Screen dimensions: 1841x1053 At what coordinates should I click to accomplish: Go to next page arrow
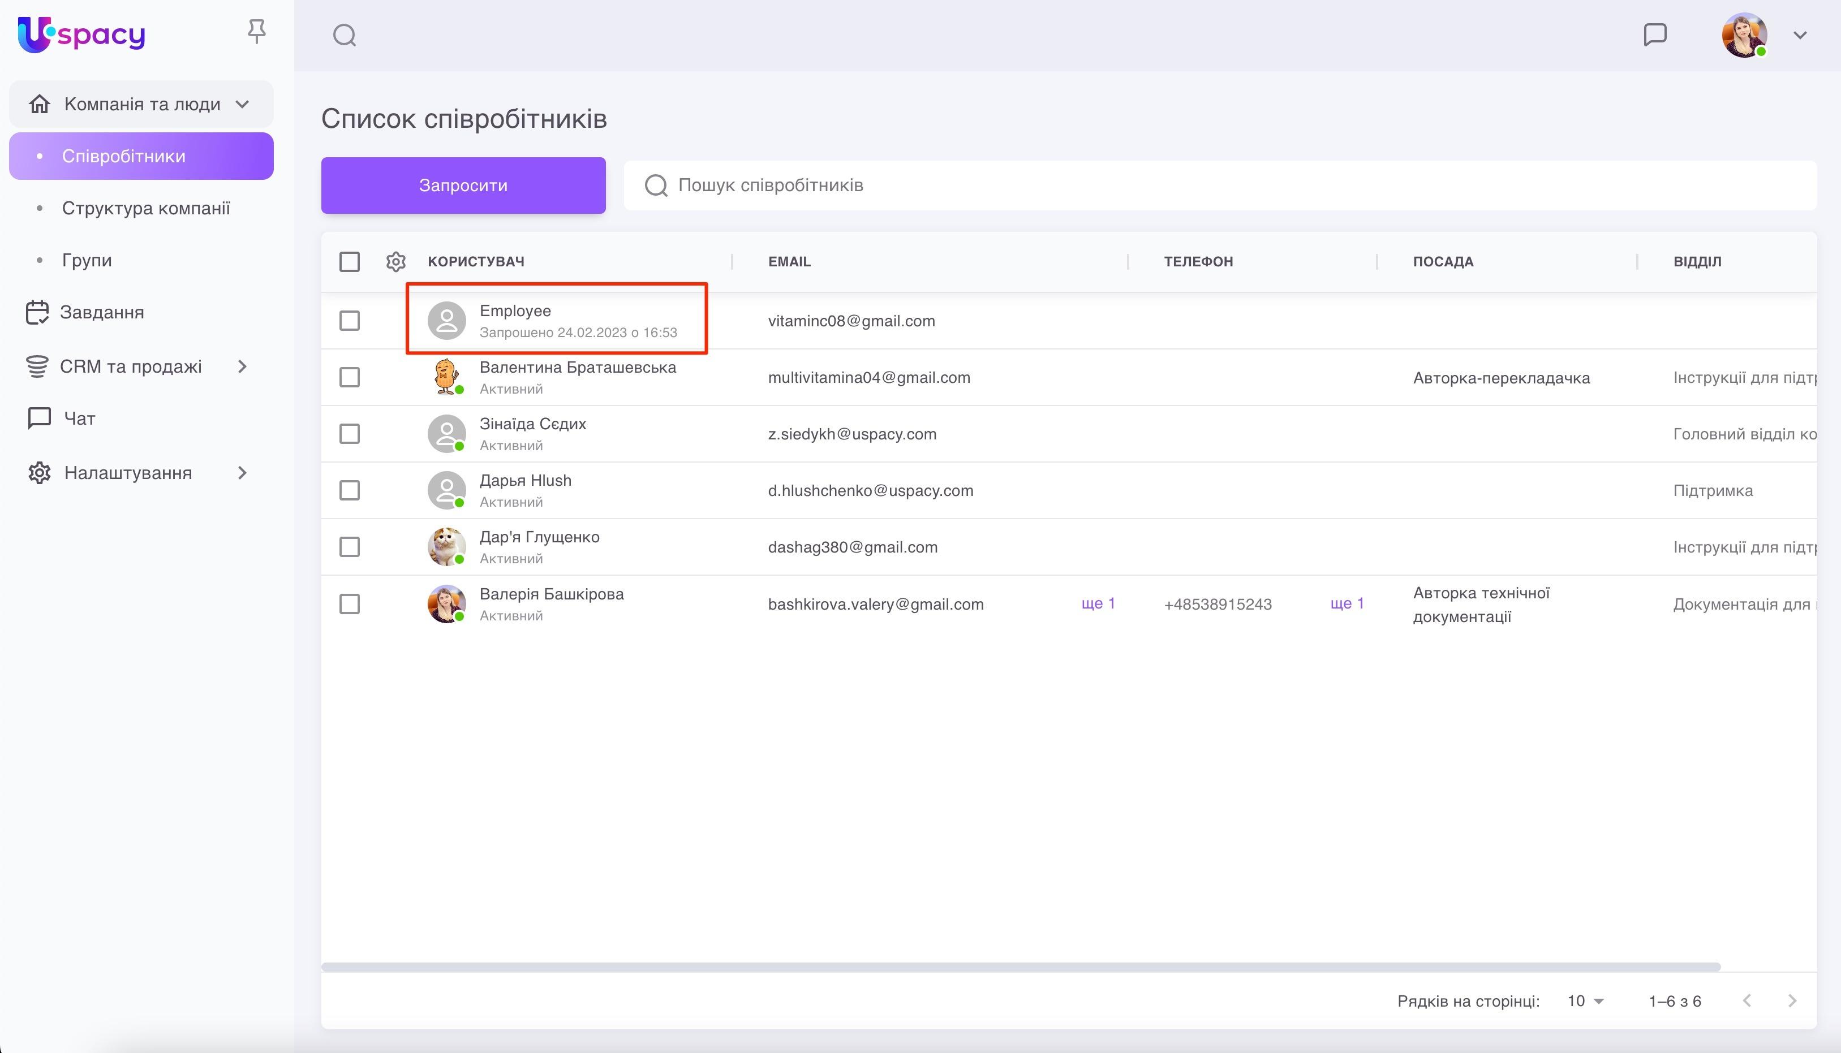tap(1792, 1001)
